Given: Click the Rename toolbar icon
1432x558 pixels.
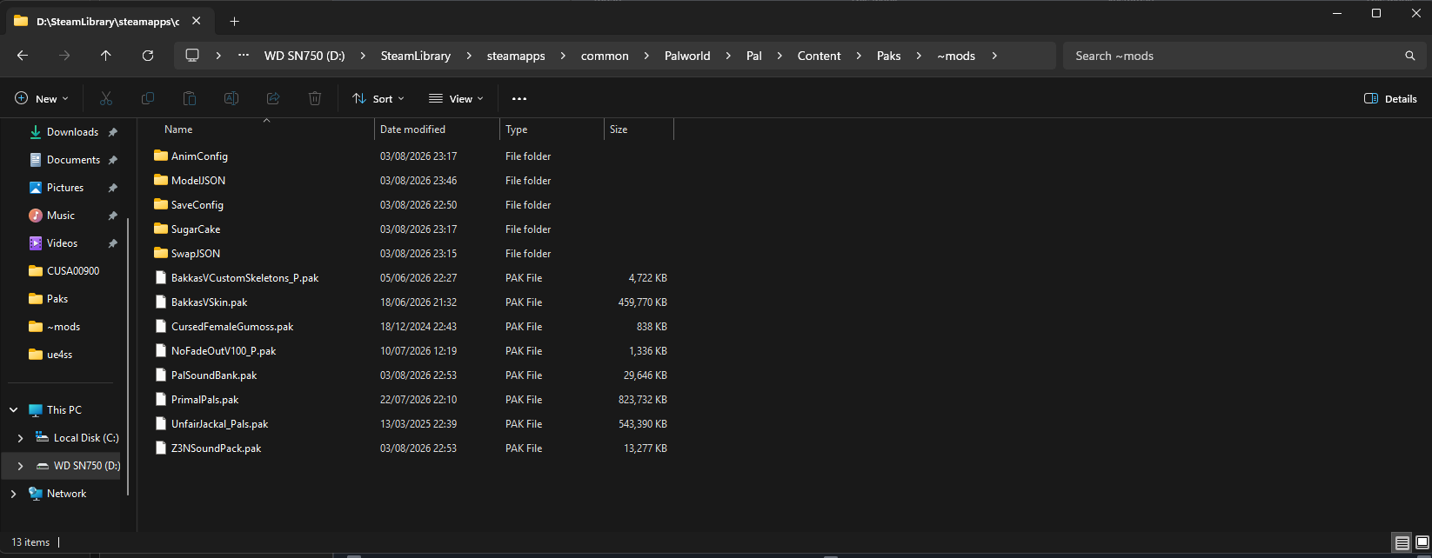Looking at the screenshot, I should [x=231, y=98].
